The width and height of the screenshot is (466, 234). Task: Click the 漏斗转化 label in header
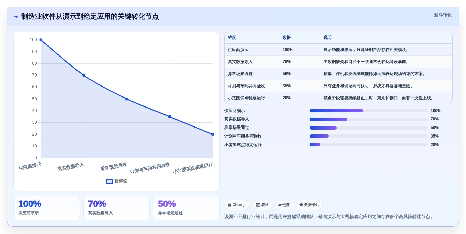click(443, 15)
